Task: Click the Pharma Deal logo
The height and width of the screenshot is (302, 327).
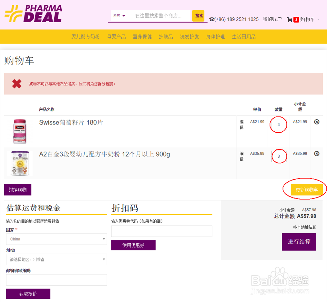Action: 33,13
